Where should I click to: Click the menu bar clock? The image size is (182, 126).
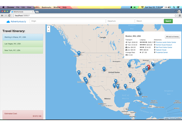click(154, 7)
